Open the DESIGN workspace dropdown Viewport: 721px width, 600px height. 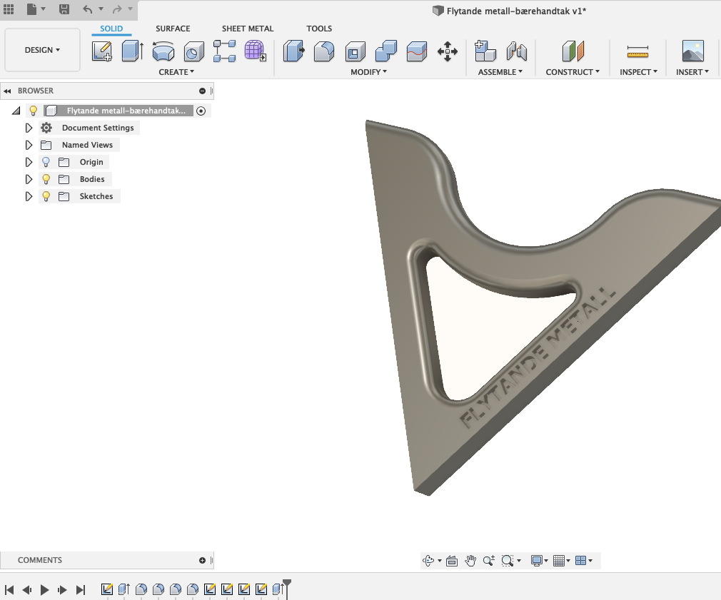tap(42, 50)
